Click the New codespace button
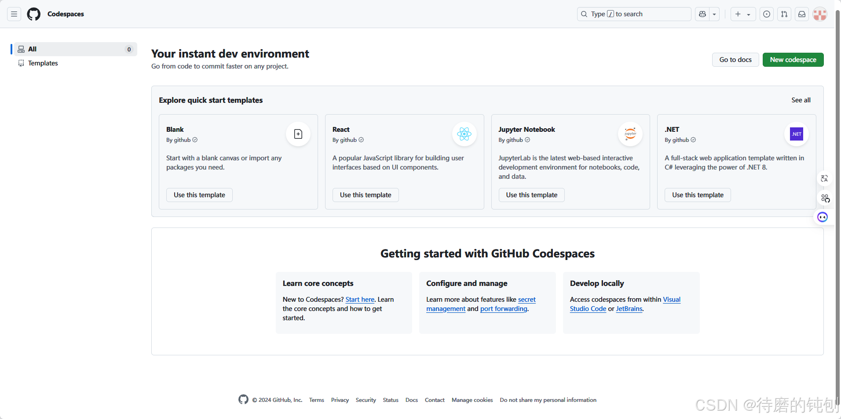841x419 pixels. (793, 60)
